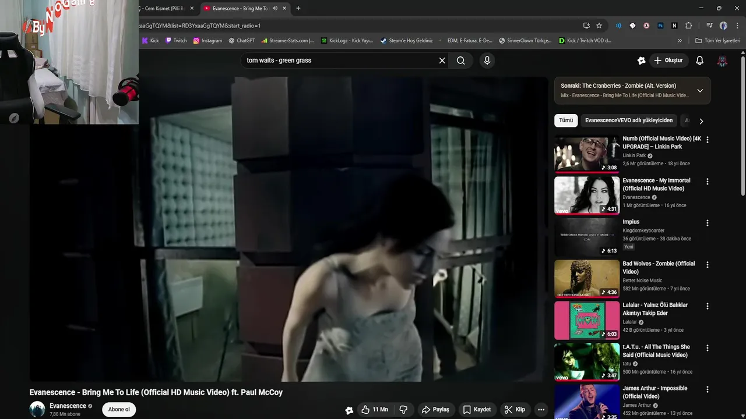Viewport: 746px width, 419px height.
Task: Open Instagram bookmark
Action: (x=207, y=41)
